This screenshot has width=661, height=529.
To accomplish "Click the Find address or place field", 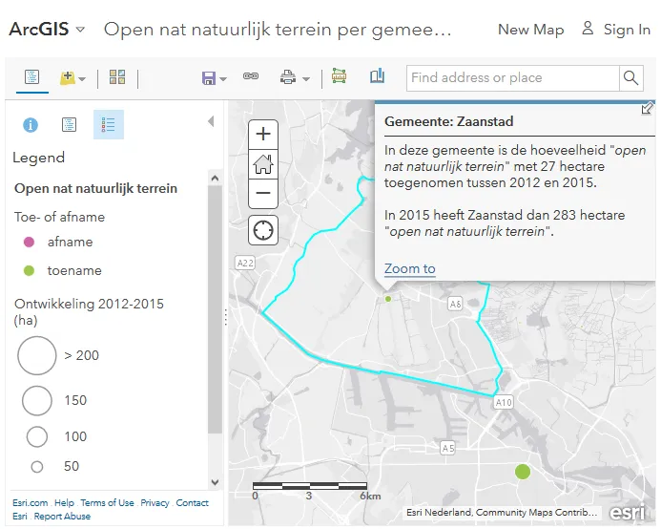I will (x=512, y=77).
